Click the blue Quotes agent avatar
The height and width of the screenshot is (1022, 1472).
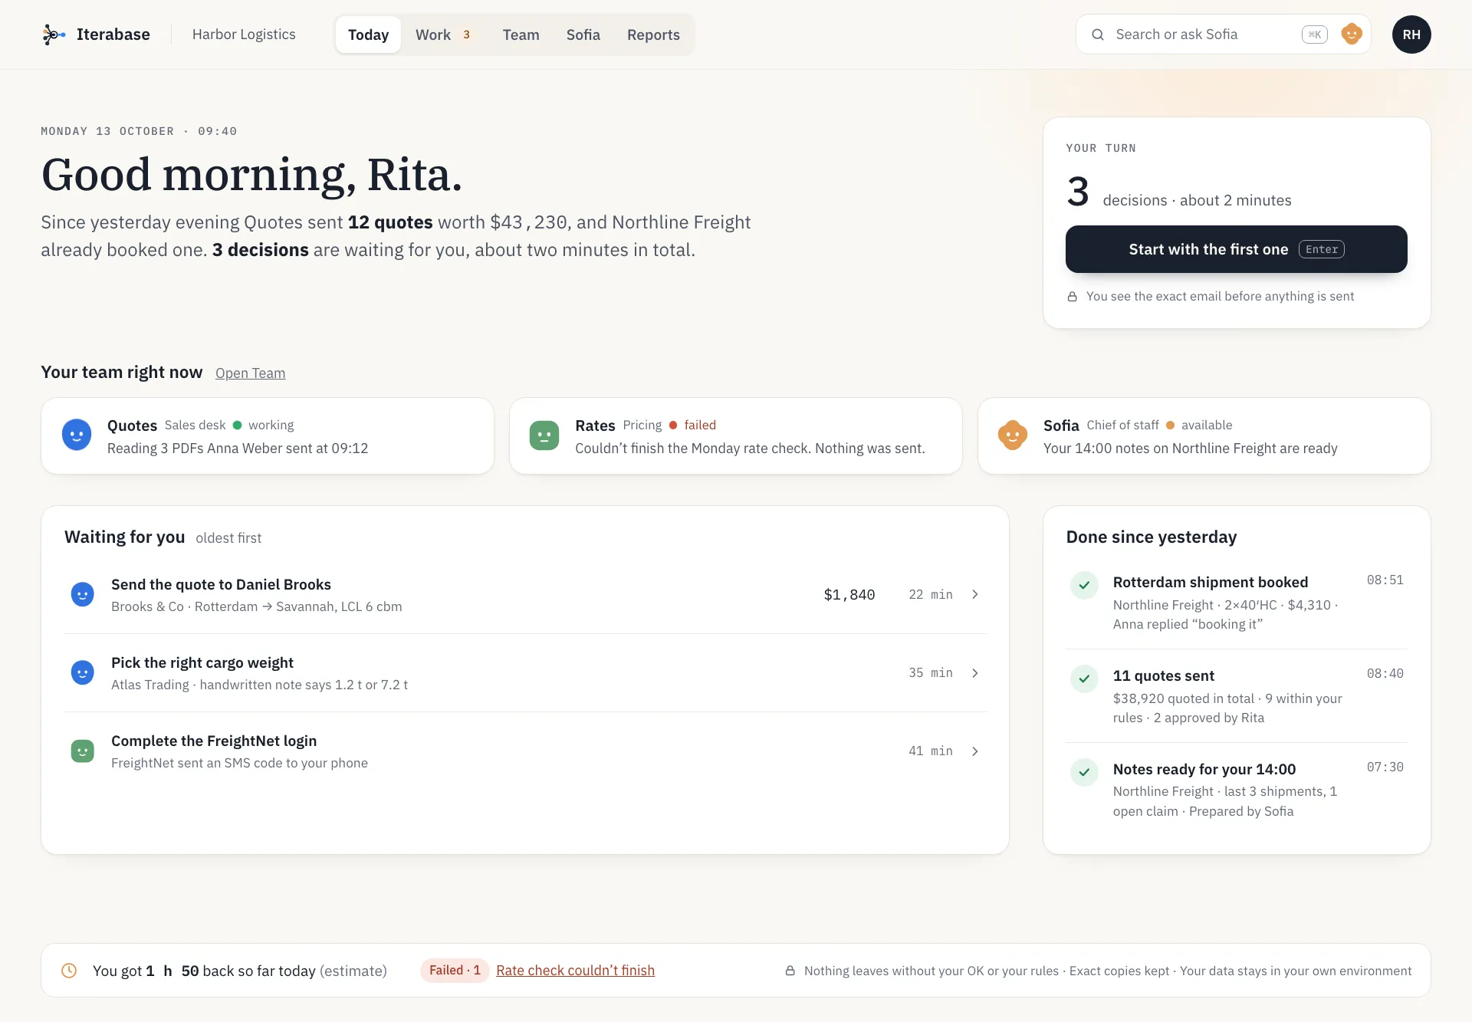pos(77,435)
